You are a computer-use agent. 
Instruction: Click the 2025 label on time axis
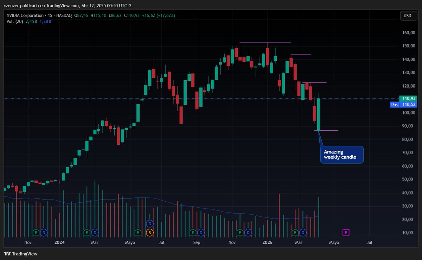(x=268, y=242)
